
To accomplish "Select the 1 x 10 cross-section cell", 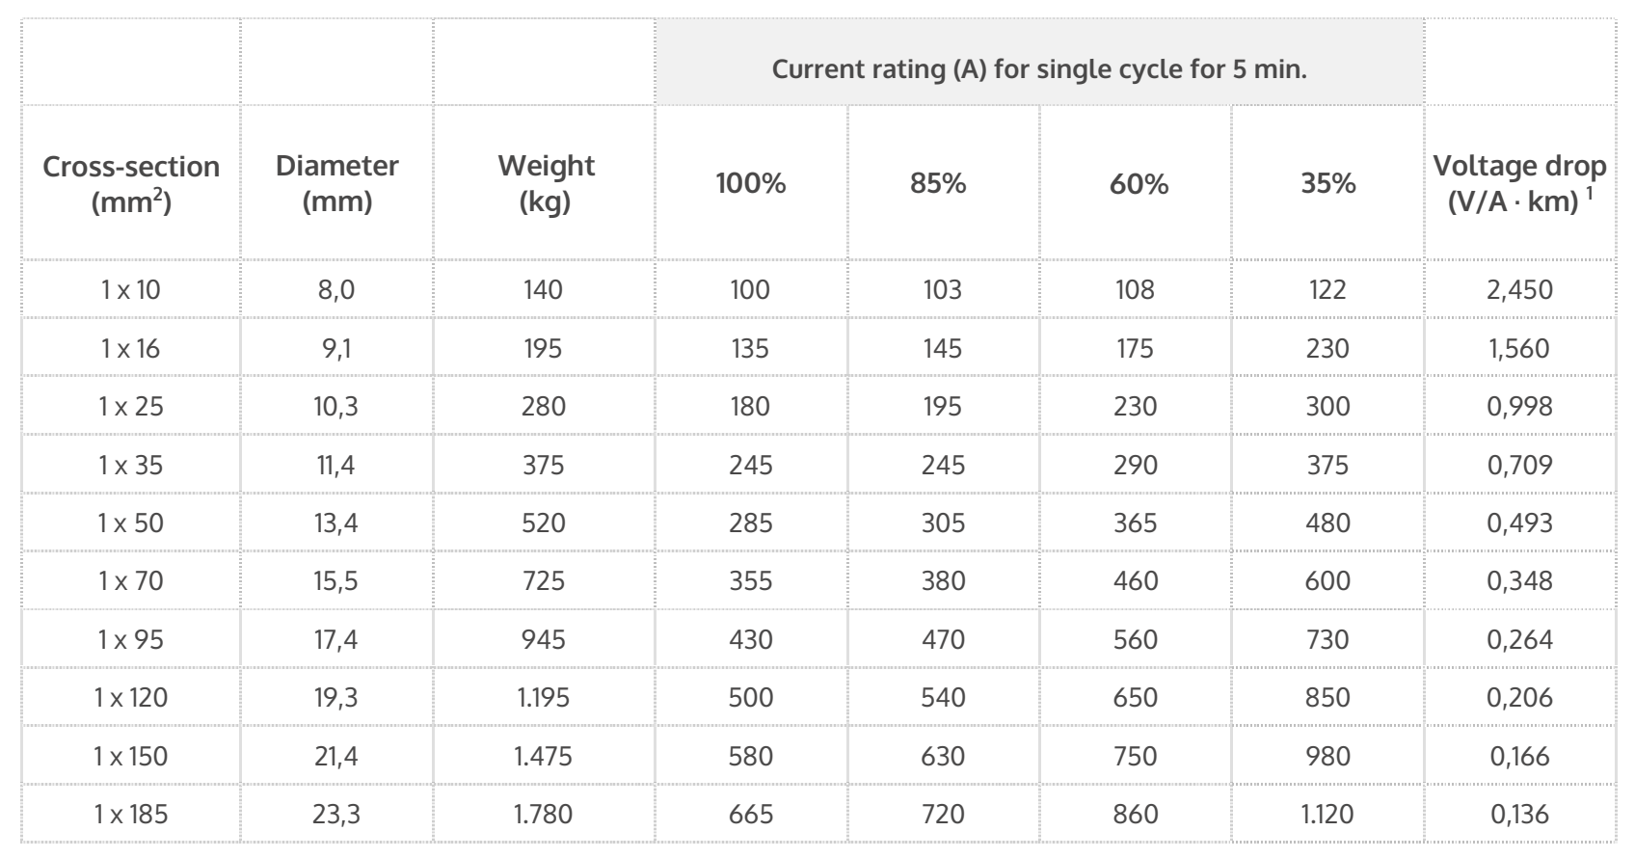I will (x=131, y=289).
